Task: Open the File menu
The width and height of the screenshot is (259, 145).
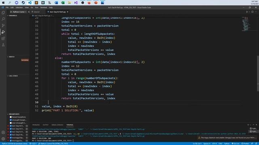Action: 7,7
